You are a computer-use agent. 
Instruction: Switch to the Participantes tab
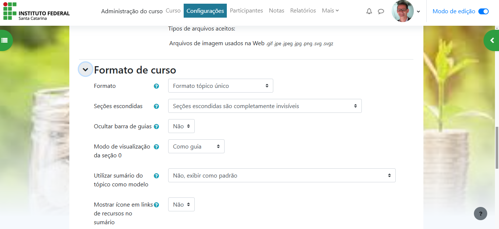pos(246,11)
